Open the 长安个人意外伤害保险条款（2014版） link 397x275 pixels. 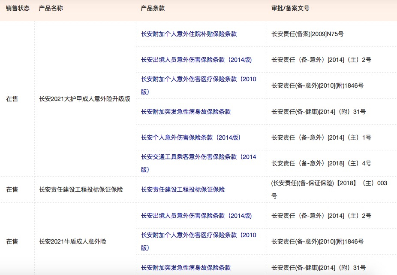coord(191,137)
